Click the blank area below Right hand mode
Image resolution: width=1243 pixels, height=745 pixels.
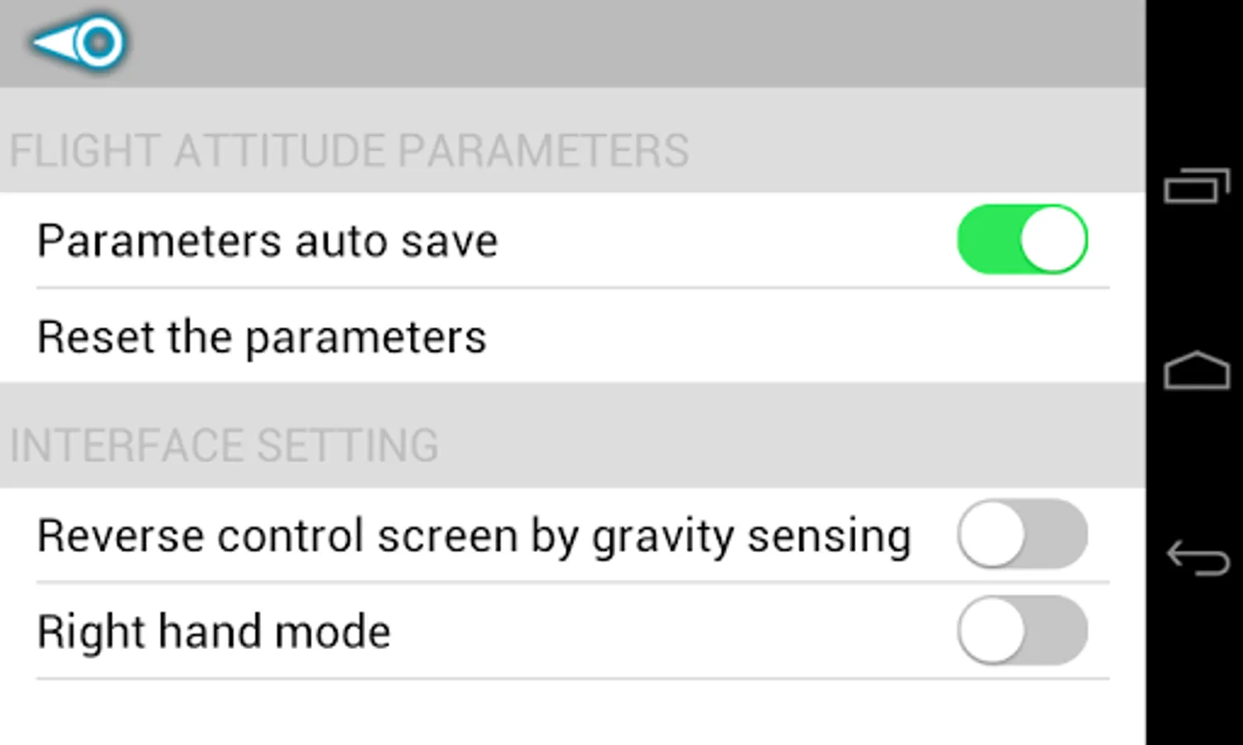coord(573,713)
